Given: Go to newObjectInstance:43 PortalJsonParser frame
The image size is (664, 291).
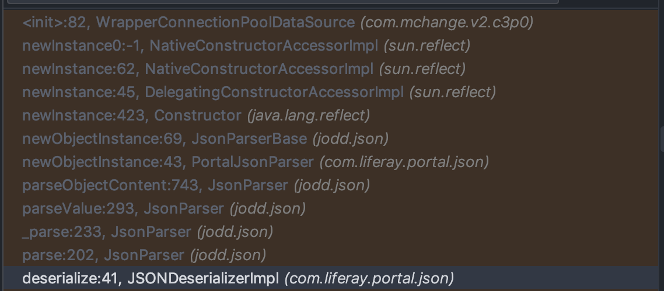Looking at the screenshot, I should click(168, 162).
